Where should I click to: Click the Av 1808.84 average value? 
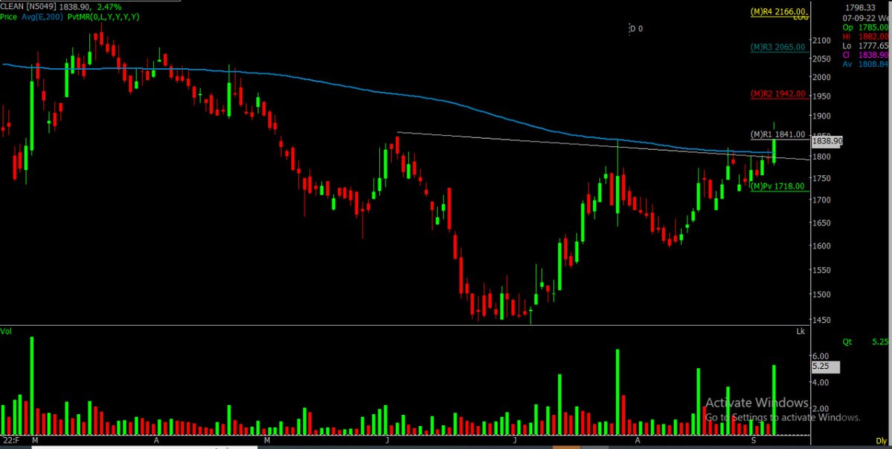pyautogui.click(x=864, y=65)
